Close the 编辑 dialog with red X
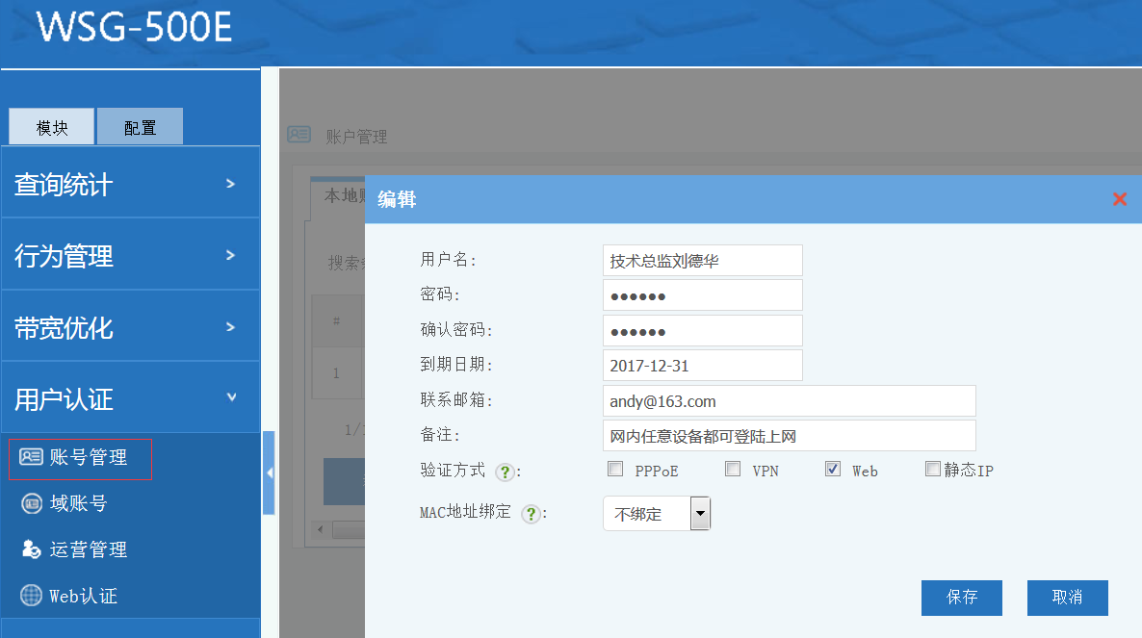 pyautogui.click(x=1119, y=199)
